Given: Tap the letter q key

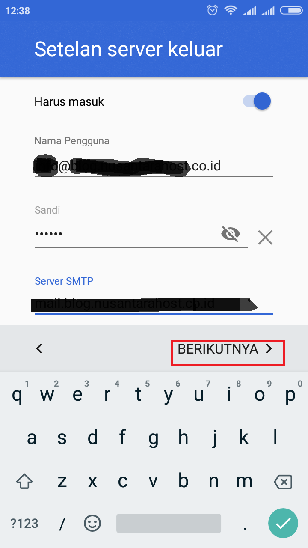Looking at the screenshot, I should click(18, 394).
